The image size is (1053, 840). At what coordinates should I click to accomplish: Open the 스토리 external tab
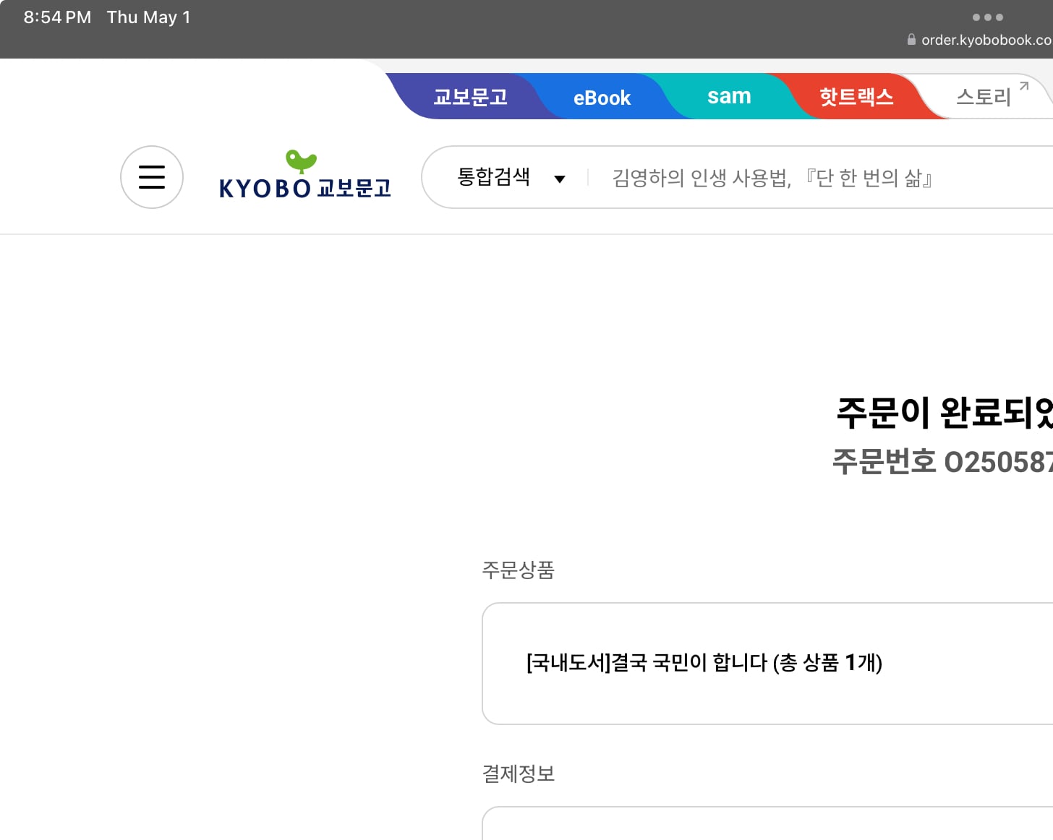992,96
